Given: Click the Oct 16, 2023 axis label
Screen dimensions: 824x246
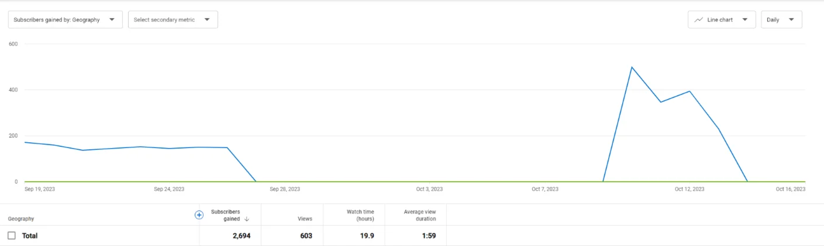Looking at the screenshot, I should click(791, 189).
